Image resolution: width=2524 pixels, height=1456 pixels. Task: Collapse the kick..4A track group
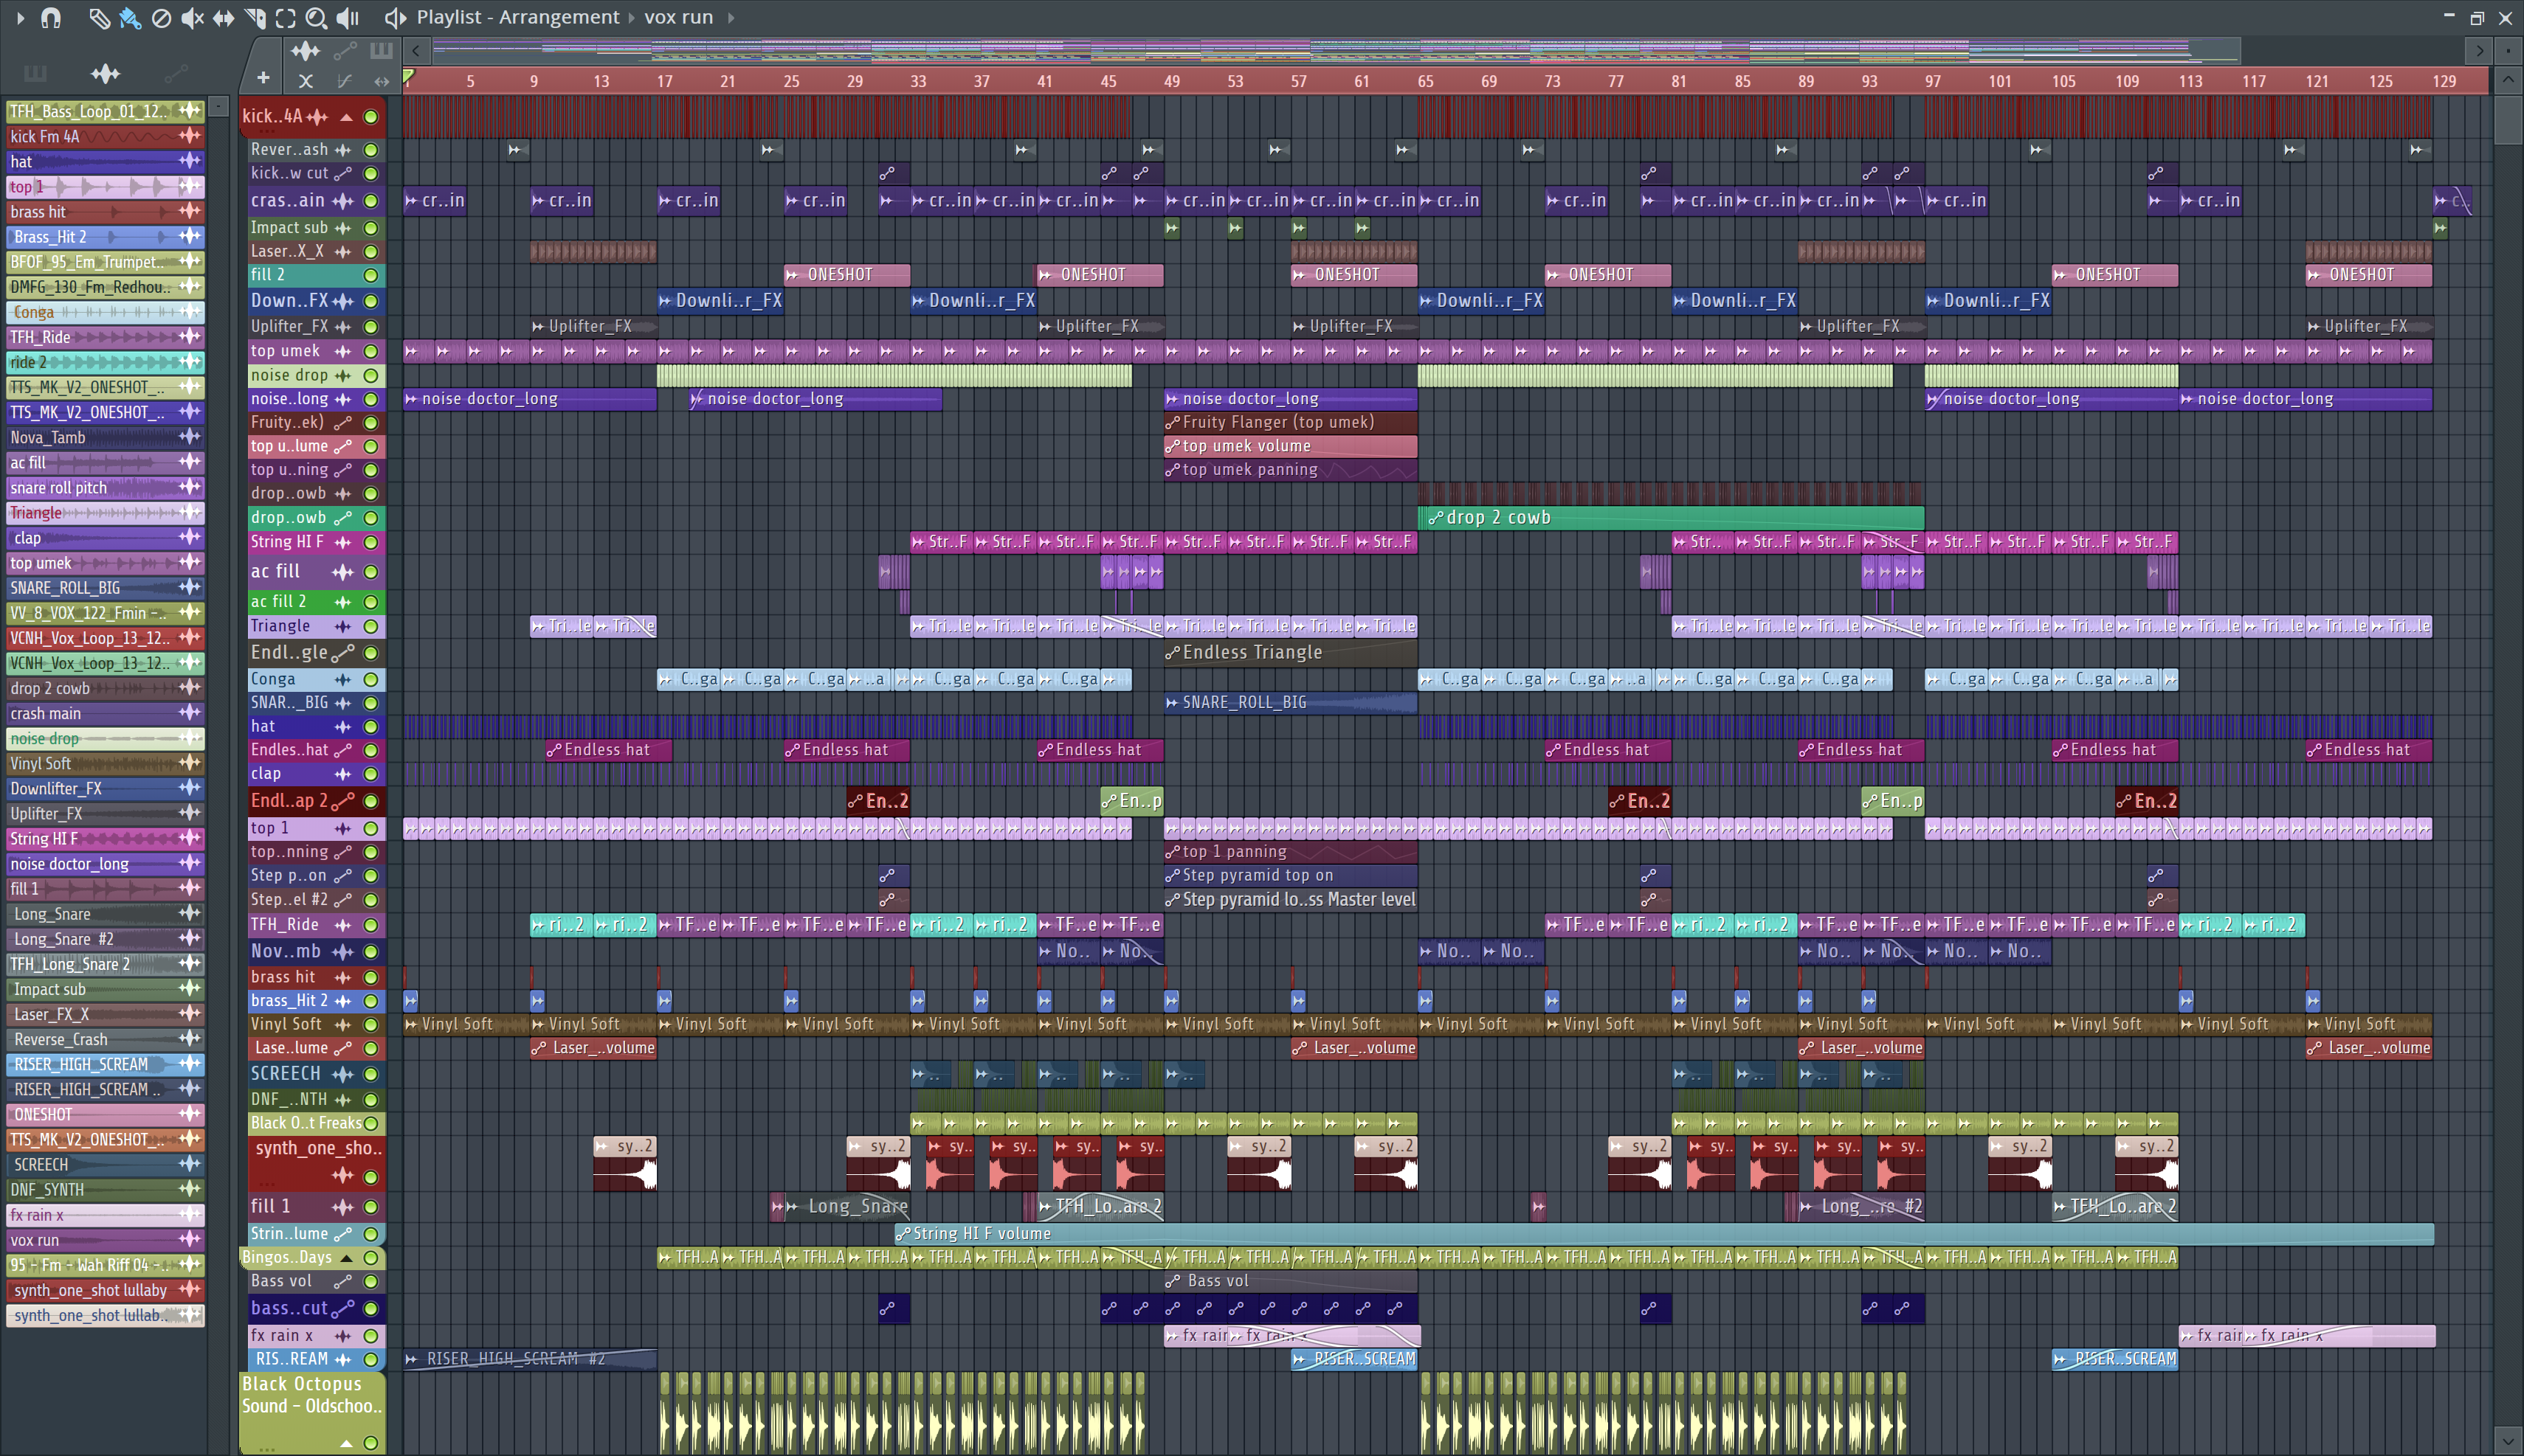346,117
